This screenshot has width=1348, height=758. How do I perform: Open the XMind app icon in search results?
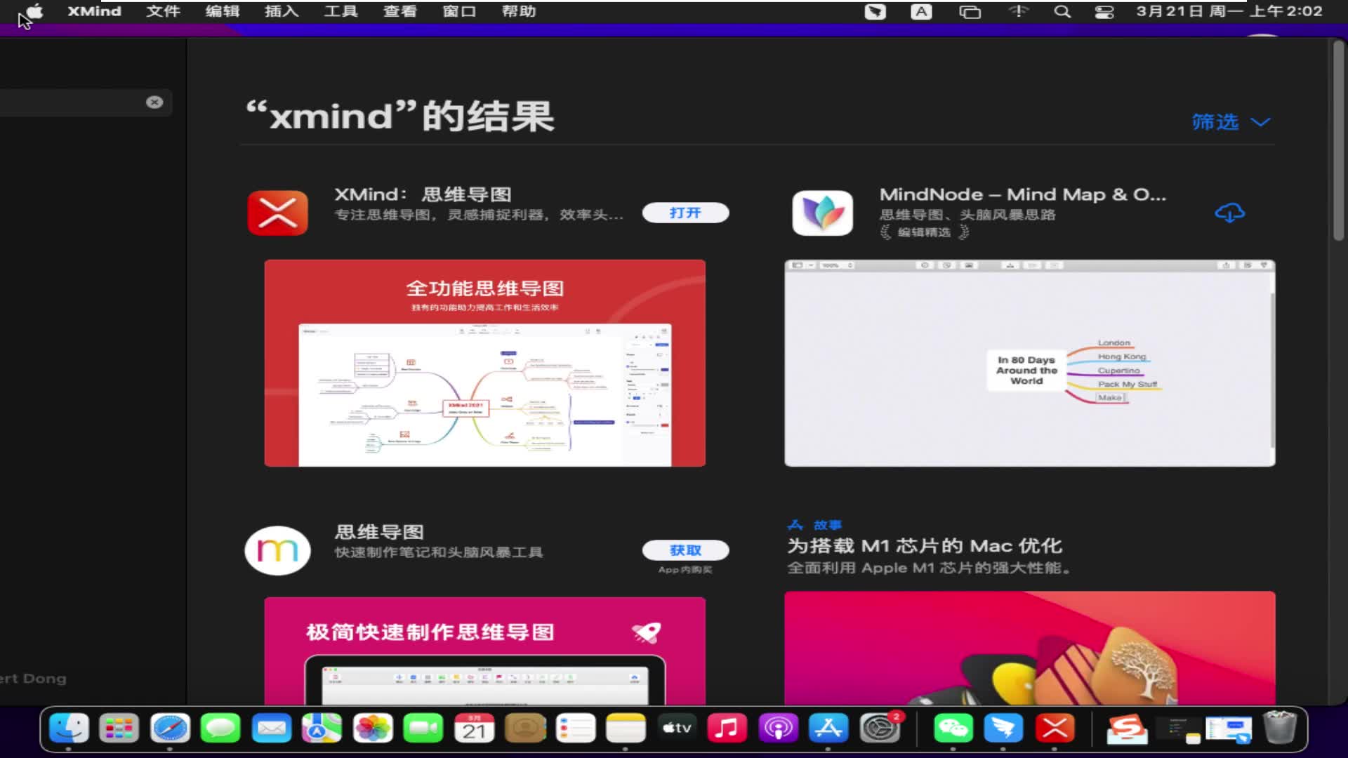click(x=277, y=213)
